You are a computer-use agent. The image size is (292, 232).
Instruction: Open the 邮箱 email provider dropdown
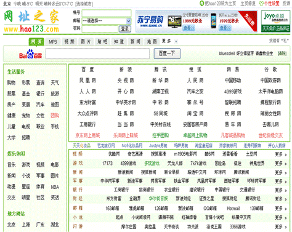[107, 21]
